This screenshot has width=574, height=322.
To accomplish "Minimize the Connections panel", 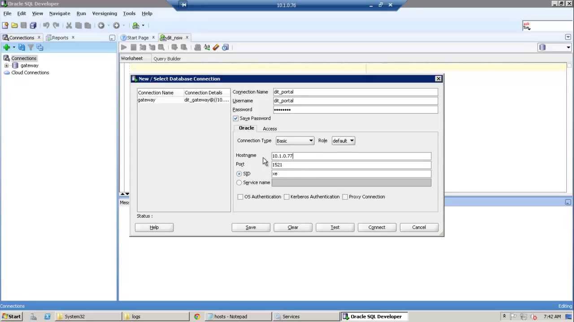I will click(112, 38).
